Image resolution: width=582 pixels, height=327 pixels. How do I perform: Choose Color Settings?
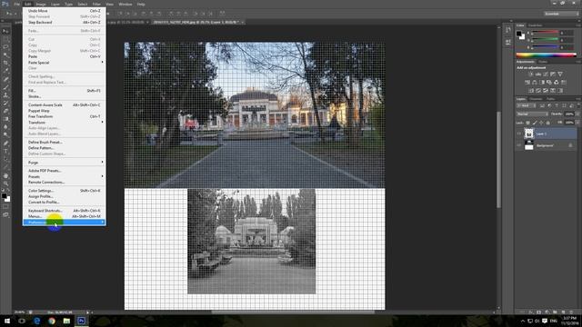[x=65, y=191]
